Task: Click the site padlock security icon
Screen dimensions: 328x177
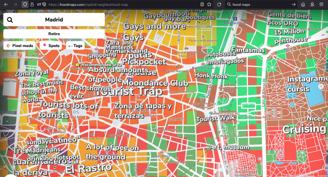Action: (x=32, y=4)
